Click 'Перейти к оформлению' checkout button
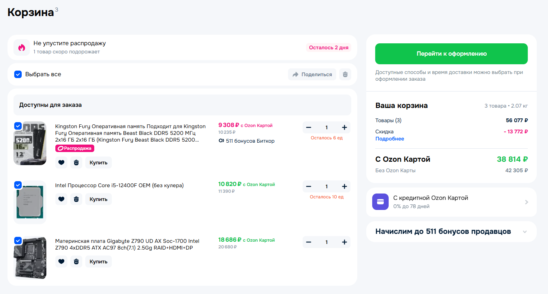This screenshot has width=548, height=294. [451, 54]
